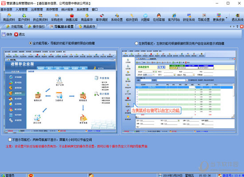The image size is (244, 177).
Task: Click the VIP badge in status bar
Action: (x=31, y=175)
